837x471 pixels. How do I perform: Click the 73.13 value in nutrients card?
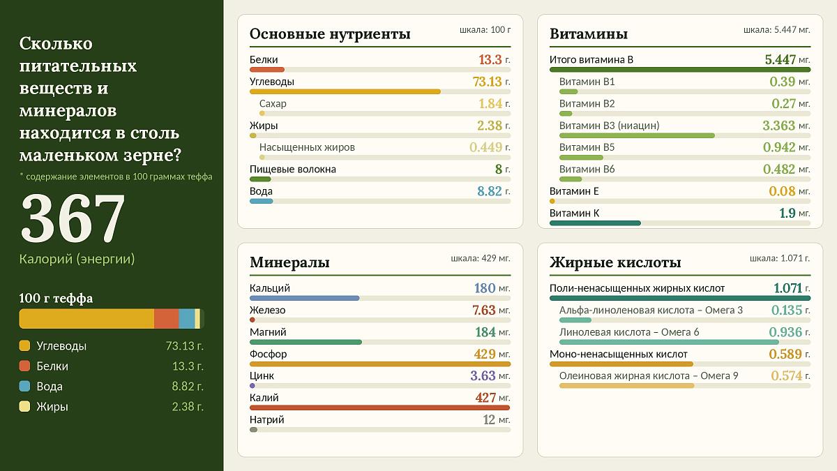[x=488, y=82]
